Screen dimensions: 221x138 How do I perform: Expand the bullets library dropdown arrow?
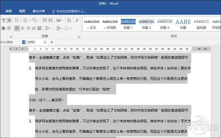point(21,21)
